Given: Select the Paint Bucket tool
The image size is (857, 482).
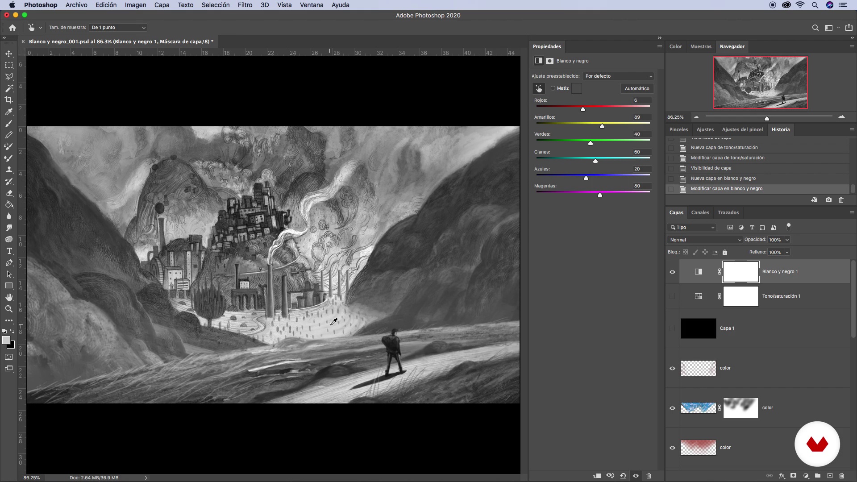Looking at the screenshot, I should [9, 205].
